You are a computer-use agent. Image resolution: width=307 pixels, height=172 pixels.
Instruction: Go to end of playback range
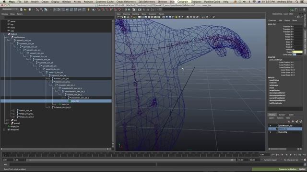click(304, 155)
